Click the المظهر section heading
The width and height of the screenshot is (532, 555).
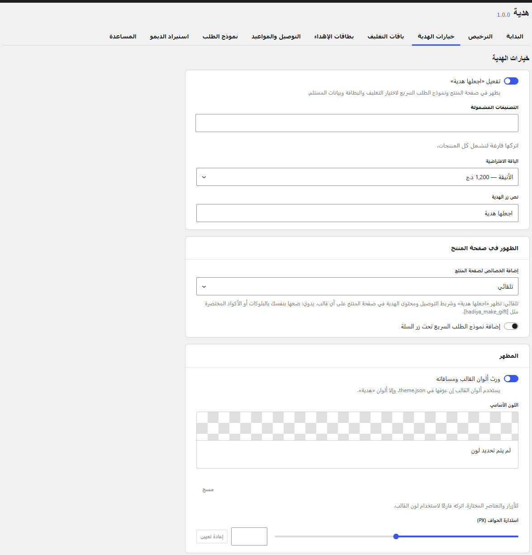[509, 356]
